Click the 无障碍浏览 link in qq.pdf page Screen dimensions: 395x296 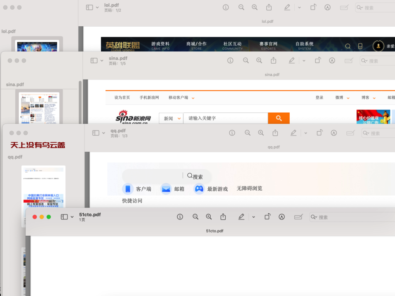[x=250, y=189]
